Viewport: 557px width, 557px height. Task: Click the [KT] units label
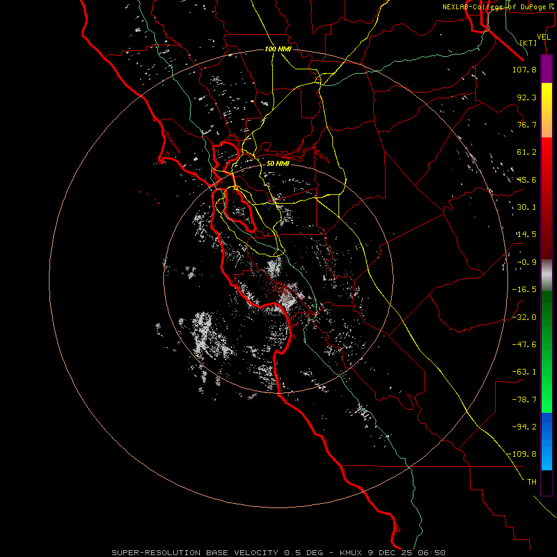tap(529, 43)
